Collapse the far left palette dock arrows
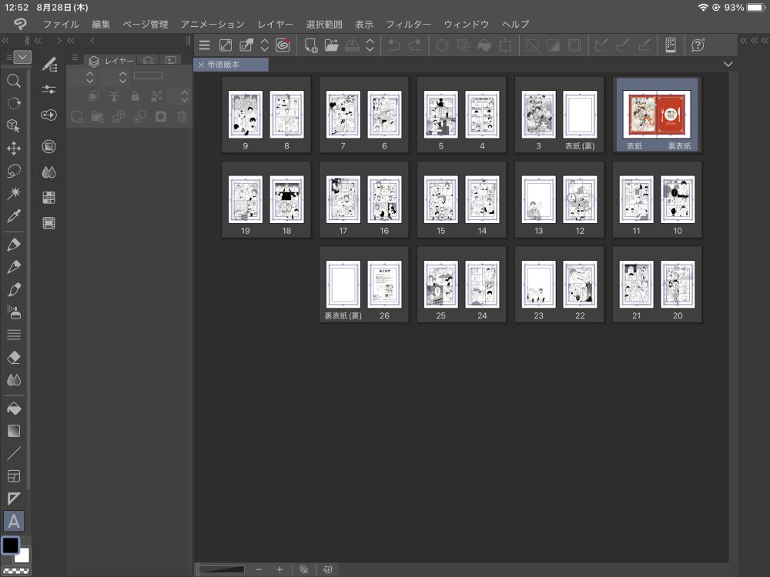 (6, 41)
